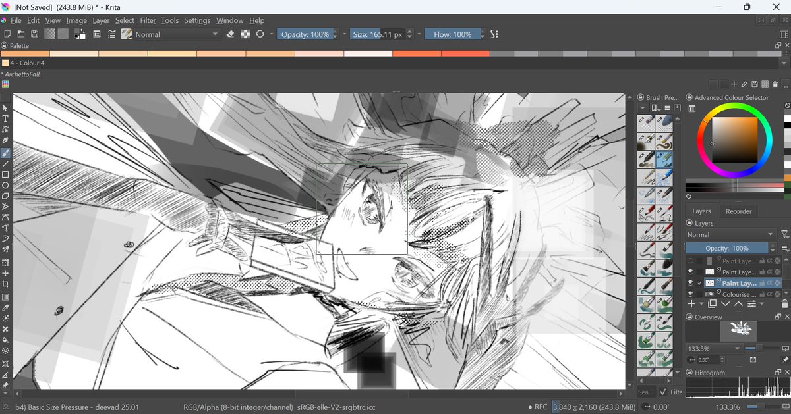This screenshot has width=791, height=414.
Task: Add a new colour to the palette
Action: pos(734,84)
